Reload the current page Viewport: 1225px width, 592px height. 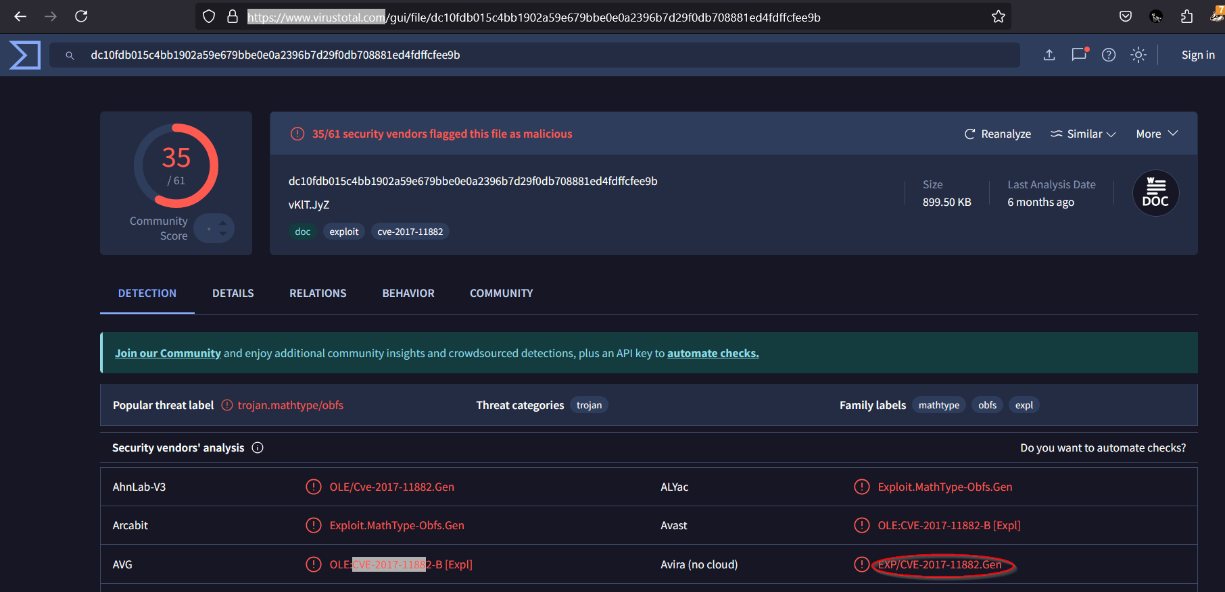tap(81, 16)
